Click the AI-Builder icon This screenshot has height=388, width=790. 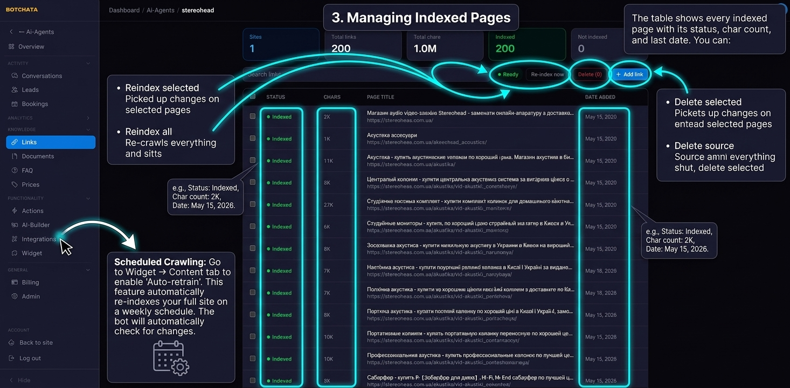click(x=15, y=225)
